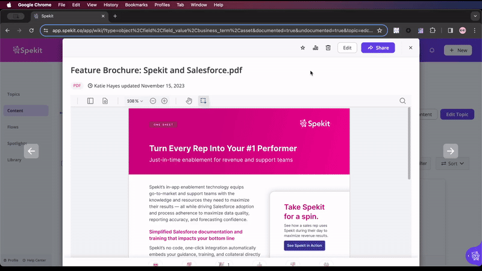Screen dimensions: 482x271
Task: Open the Chrome tab search dropdown
Action: pyautogui.click(x=475, y=16)
